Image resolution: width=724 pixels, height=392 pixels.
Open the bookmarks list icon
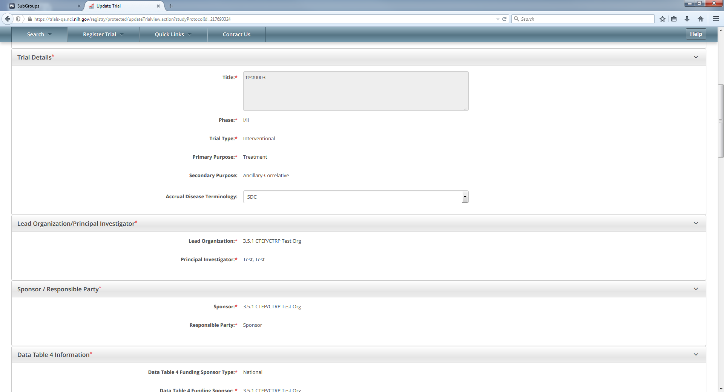674,19
